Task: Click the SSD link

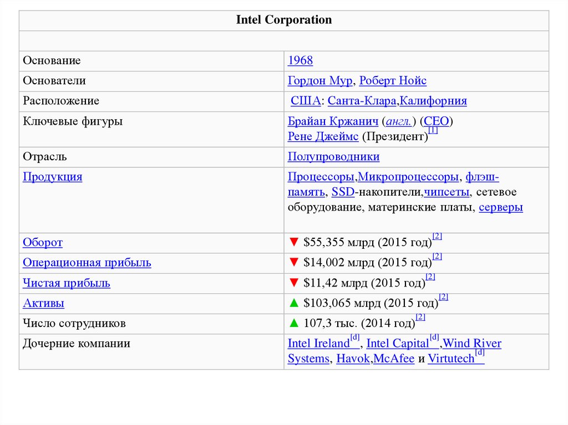Action: tap(343, 192)
